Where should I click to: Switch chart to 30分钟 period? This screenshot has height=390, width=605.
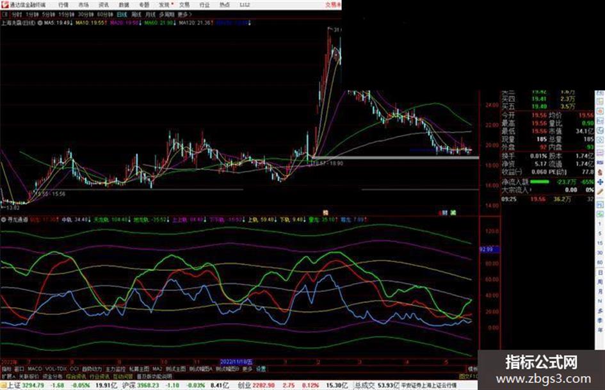[x=85, y=15]
